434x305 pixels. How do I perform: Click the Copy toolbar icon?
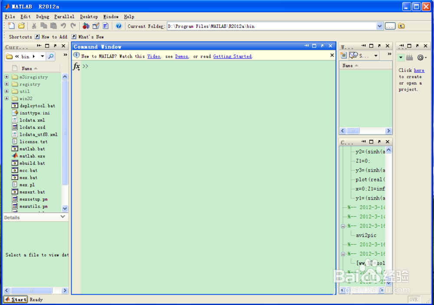click(x=44, y=26)
